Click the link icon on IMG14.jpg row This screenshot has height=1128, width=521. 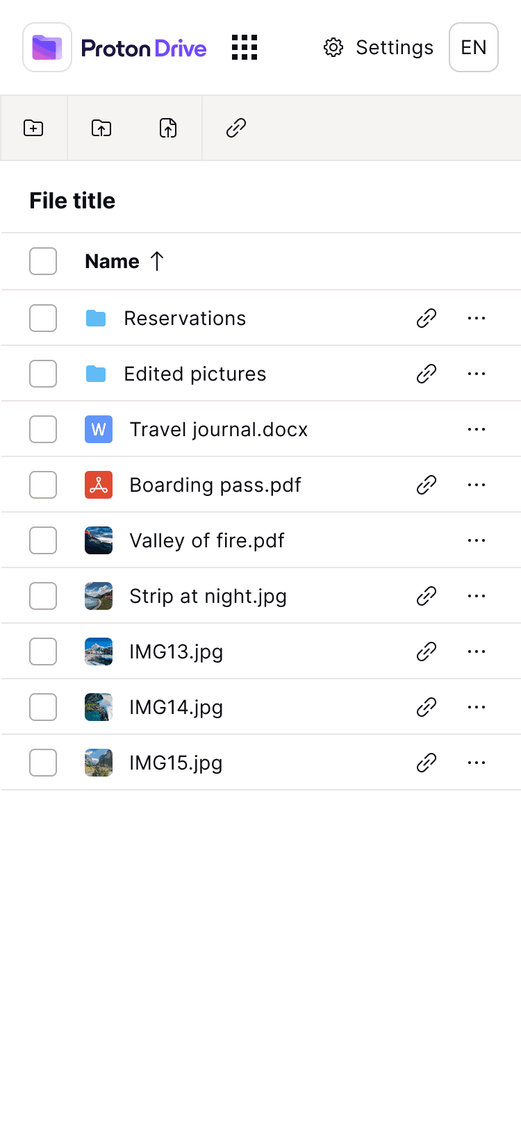pos(427,707)
